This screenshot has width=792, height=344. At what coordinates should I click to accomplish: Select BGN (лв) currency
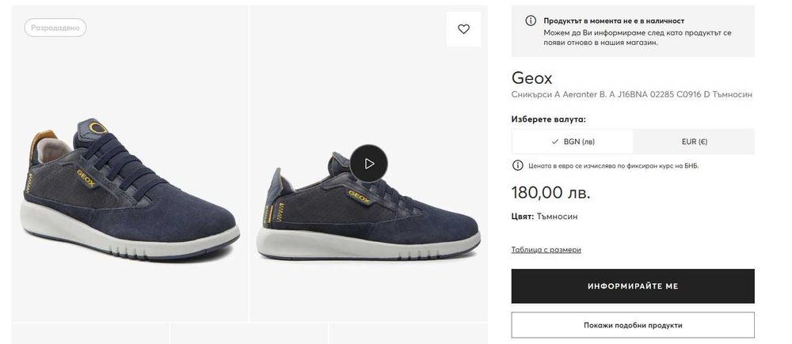coord(573,142)
